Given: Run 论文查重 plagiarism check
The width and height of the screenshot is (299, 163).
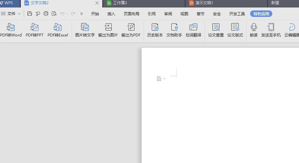Looking at the screenshot, I should (216, 30).
